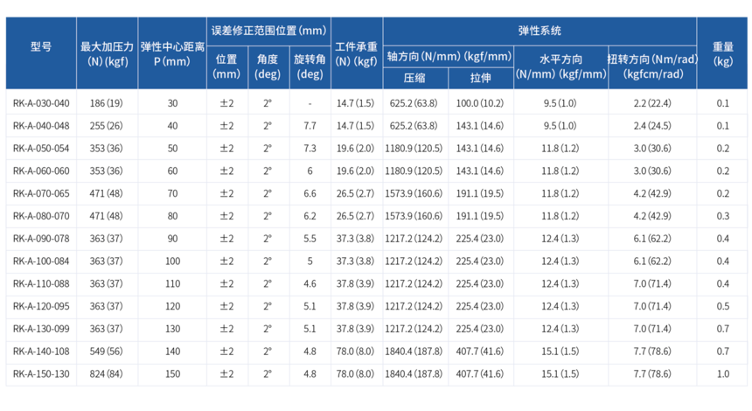Click rotation angle 6.6
752x411 pixels.
tap(310, 193)
